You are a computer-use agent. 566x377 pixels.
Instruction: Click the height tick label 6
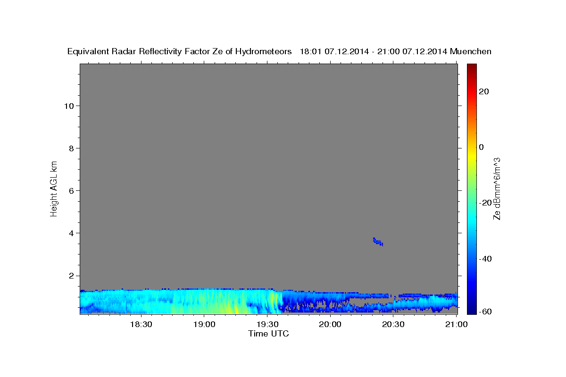coord(71,190)
